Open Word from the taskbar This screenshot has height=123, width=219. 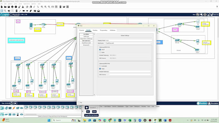click(x=165, y=120)
